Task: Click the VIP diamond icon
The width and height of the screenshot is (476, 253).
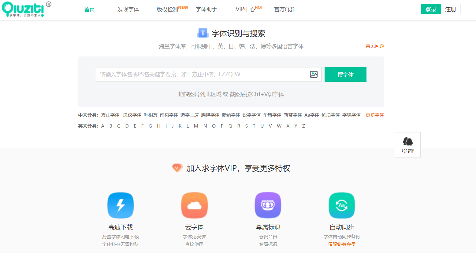Action: 177,168
